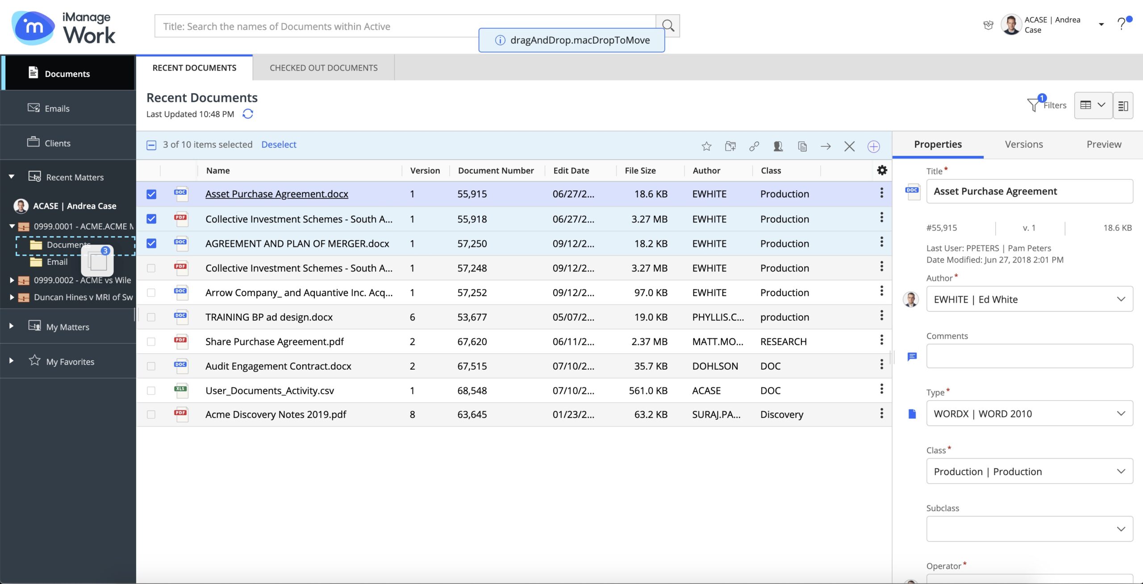Open the Type WORDX | WORD 2010 dropdown

click(x=1030, y=413)
